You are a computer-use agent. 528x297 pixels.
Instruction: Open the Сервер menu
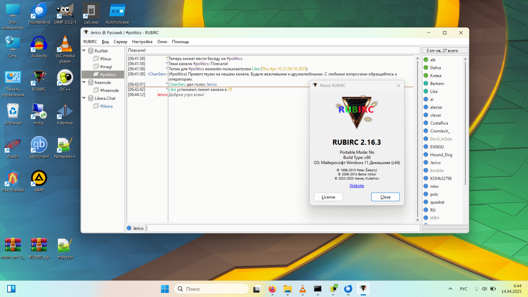120,42
